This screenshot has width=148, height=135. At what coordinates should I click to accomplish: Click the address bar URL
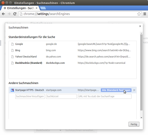click(x=47, y=14)
